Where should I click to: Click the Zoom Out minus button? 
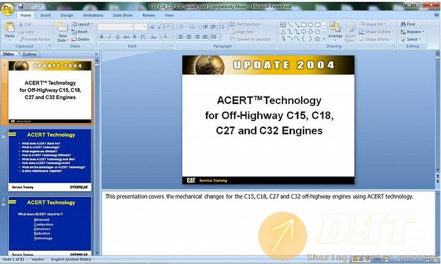387,259
